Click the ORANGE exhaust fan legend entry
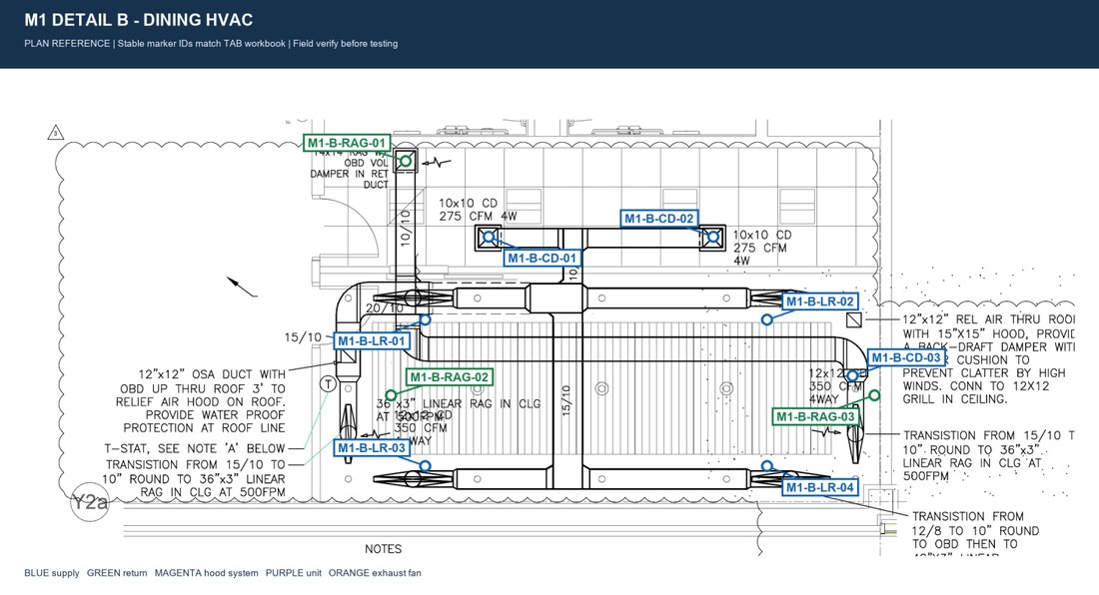Viewport: 1099px width, 595px height. click(375, 573)
